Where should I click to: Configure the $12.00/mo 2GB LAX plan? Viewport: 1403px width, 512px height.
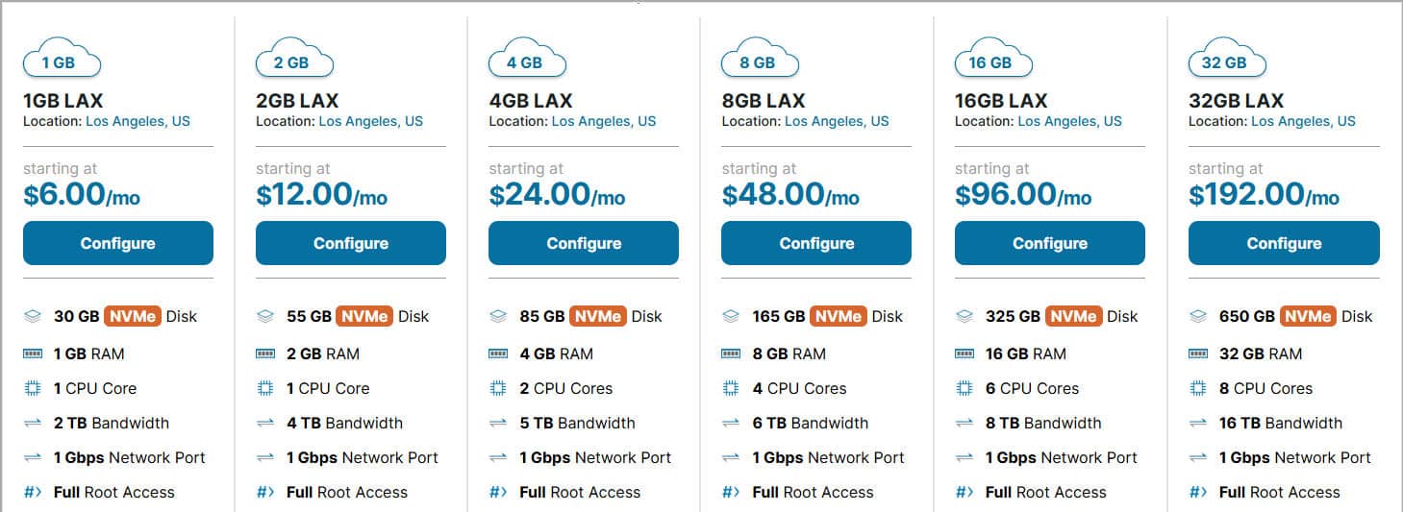pos(351,243)
